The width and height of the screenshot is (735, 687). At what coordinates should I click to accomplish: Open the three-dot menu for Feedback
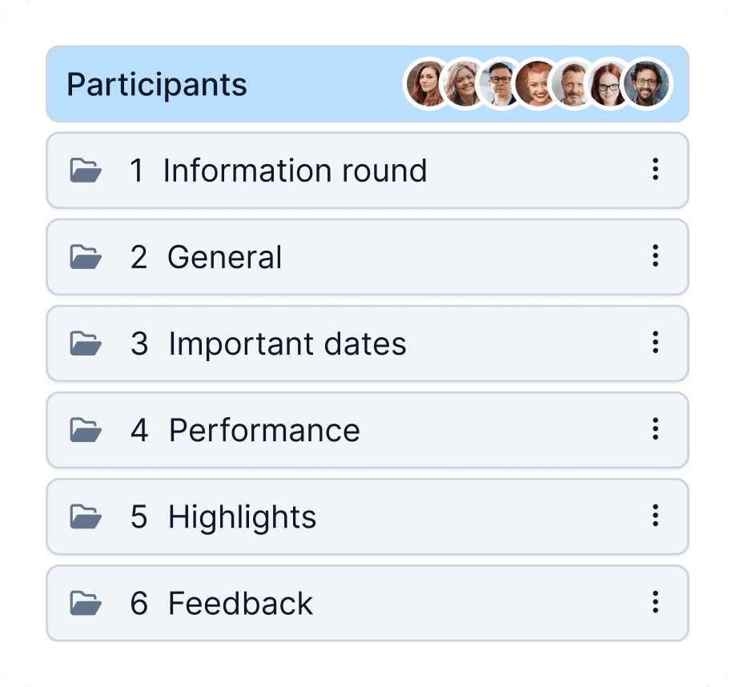click(x=655, y=602)
